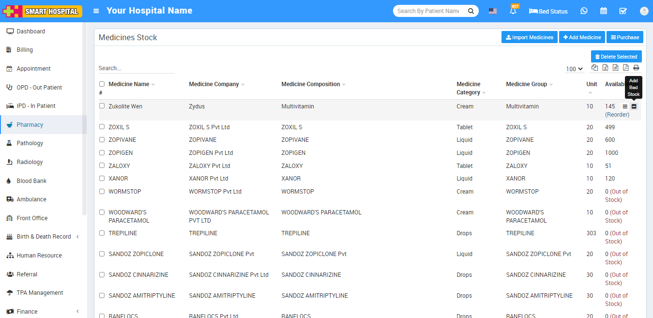This screenshot has width=653, height=318.
Task: Go to Pathology in the sidebar
Action: [30, 143]
